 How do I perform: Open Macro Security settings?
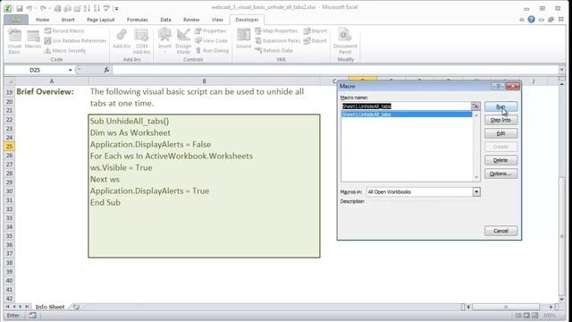point(65,50)
